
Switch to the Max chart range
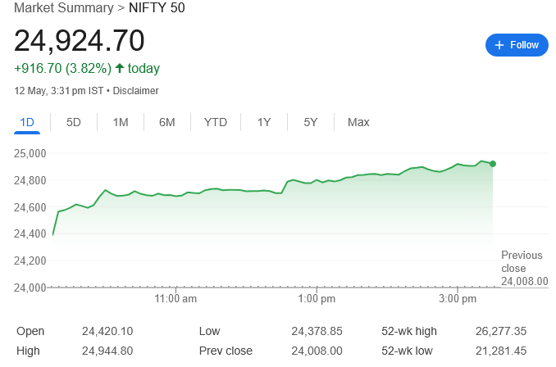point(358,122)
